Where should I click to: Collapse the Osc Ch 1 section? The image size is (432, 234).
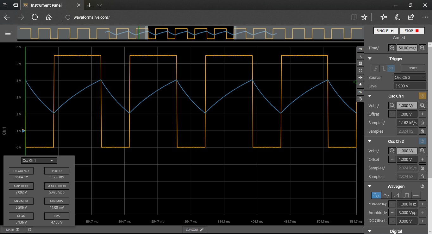[x=369, y=96]
